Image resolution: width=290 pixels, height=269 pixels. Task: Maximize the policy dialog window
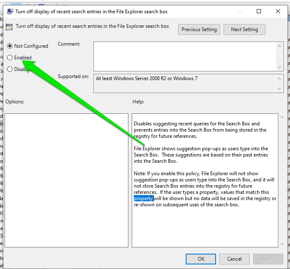pos(259,11)
